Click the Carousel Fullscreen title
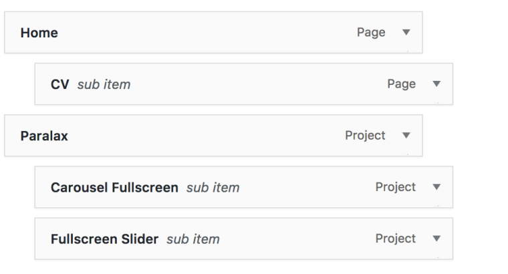The width and height of the screenshot is (508, 274). [114, 187]
